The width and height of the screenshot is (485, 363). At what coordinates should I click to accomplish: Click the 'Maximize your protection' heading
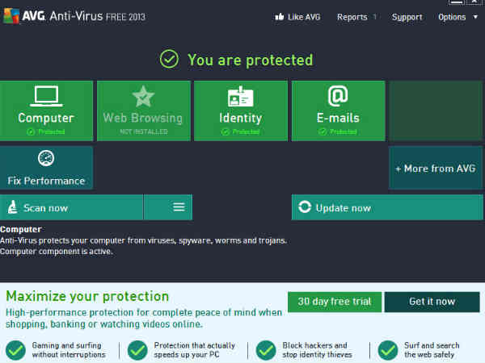click(x=87, y=296)
